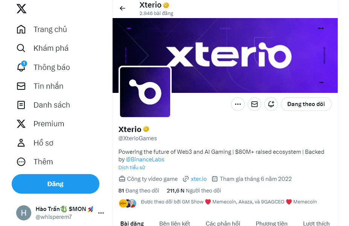Click the Xterio profile avatar

click(x=145, y=92)
